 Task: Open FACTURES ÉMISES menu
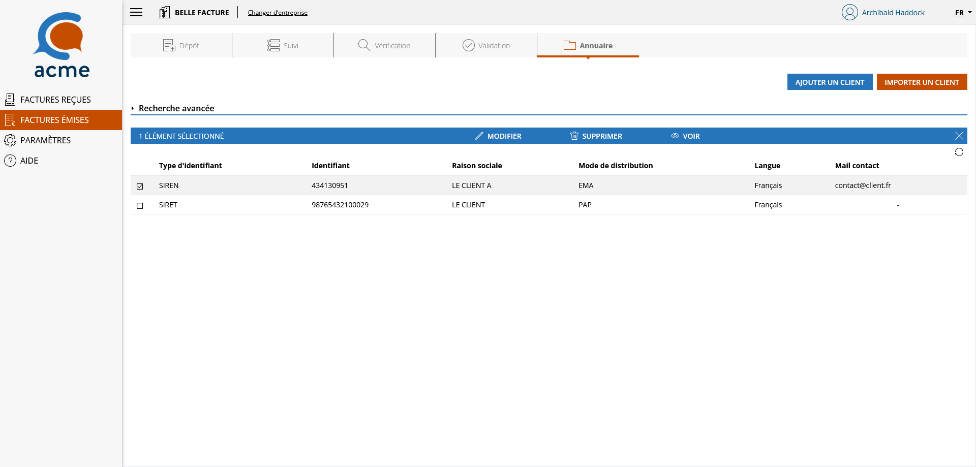61,120
